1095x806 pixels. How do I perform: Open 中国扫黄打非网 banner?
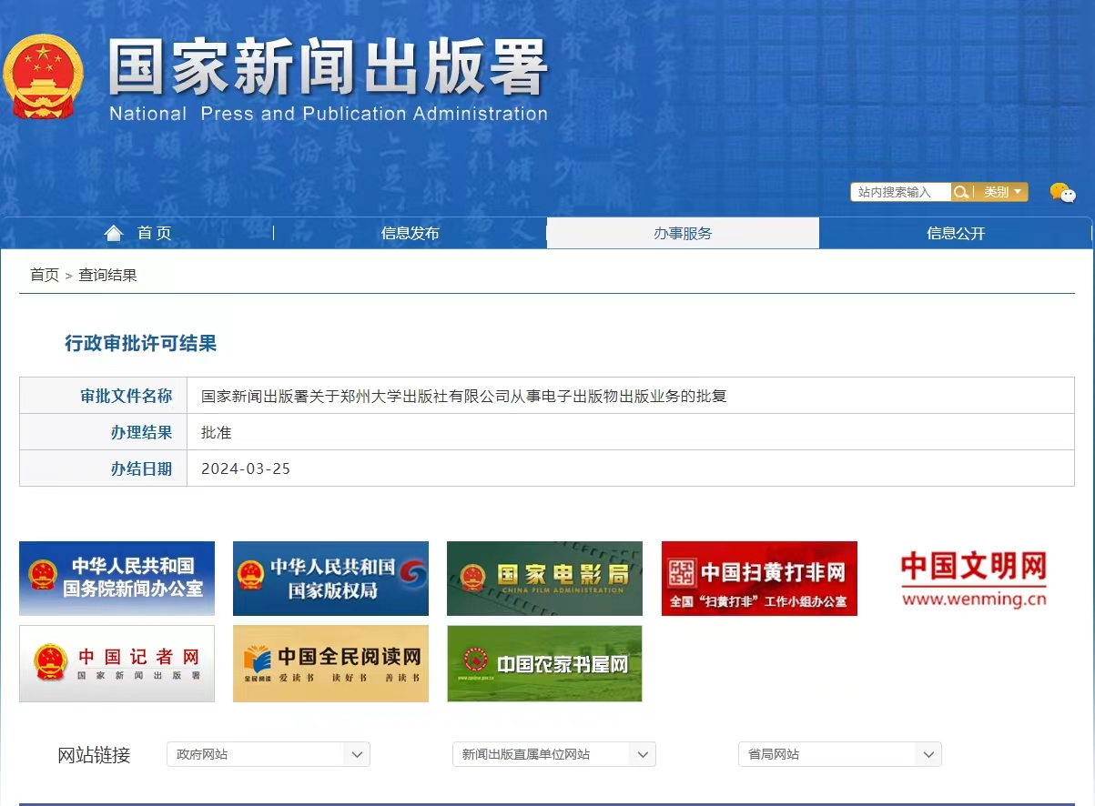[759, 579]
